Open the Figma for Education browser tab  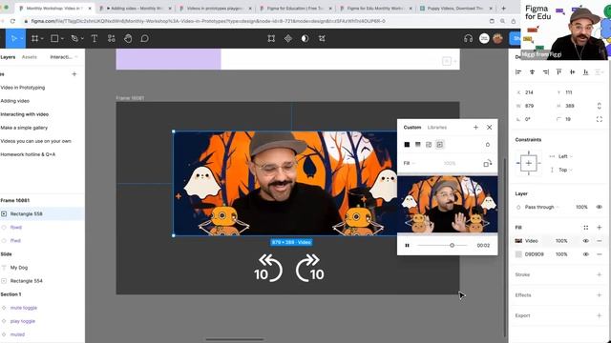295,9
